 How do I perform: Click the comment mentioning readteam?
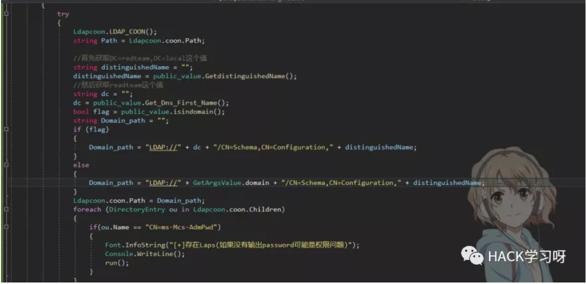coord(118,85)
